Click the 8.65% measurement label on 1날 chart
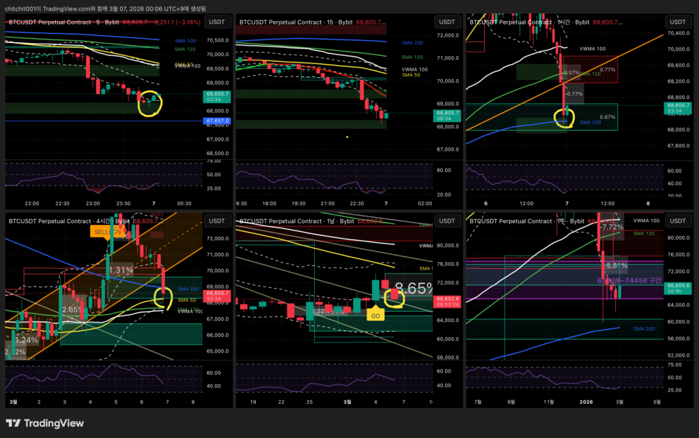 tap(413, 289)
